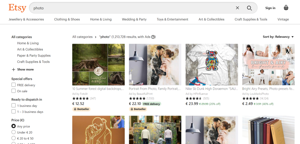Click the FREE delivery badge beside € 22.10

(x=151, y=104)
